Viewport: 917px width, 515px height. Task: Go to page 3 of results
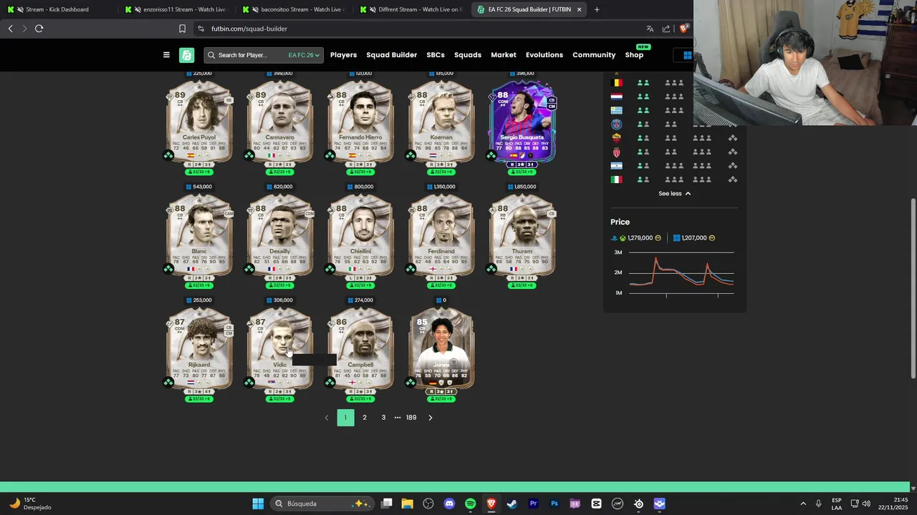click(383, 418)
